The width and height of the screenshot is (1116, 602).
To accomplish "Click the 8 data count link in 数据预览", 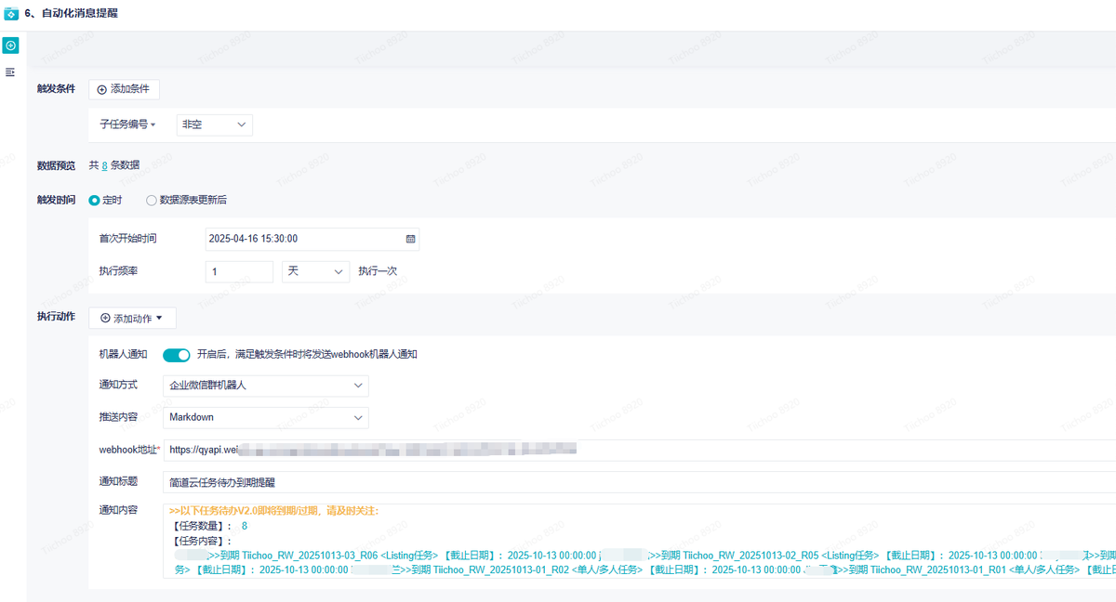I will pos(105,165).
